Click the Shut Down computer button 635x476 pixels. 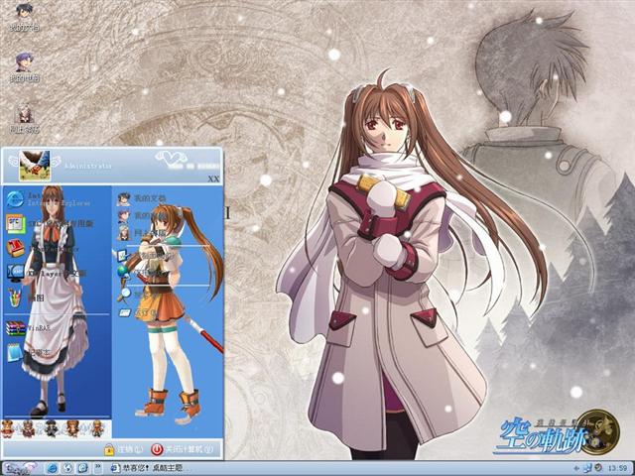click(x=182, y=449)
